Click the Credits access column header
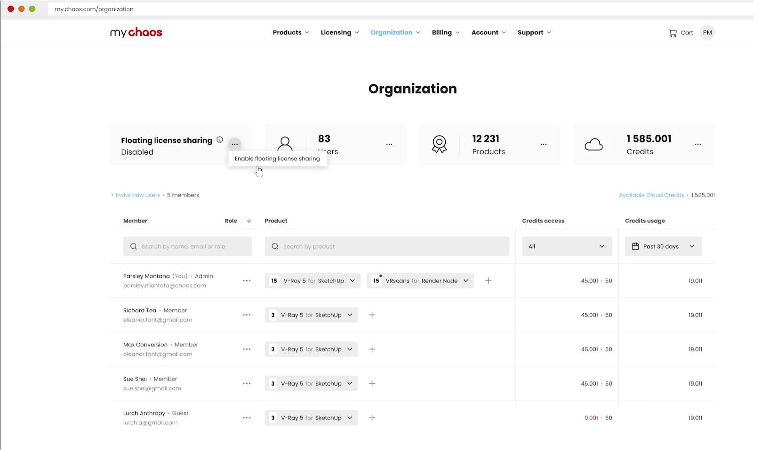Image resolution: width=761 pixels, height=450 pixels. (x=543, y=221)
